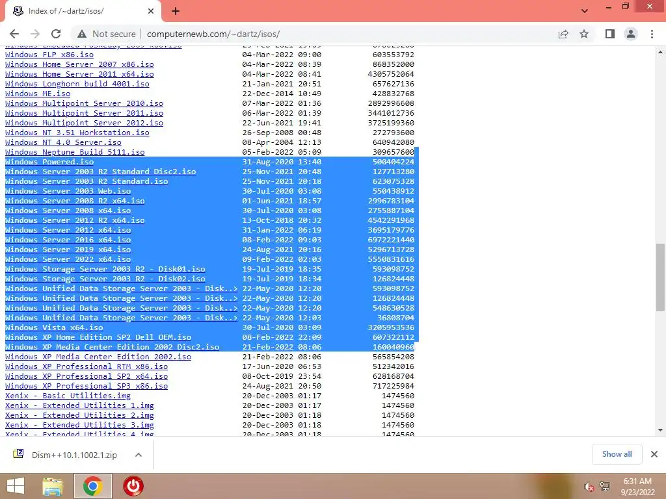
Task: Open Windows Server 2003 R2 Standard Disc2.iso
Action: tap(101, 172)
